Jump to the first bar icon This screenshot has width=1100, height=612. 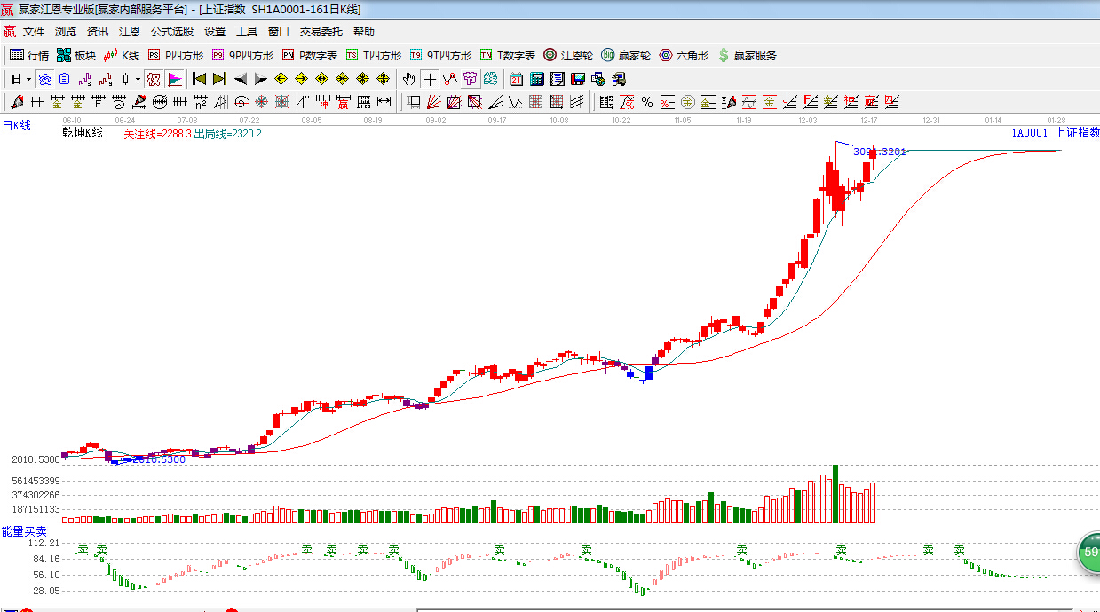(200, 79)
